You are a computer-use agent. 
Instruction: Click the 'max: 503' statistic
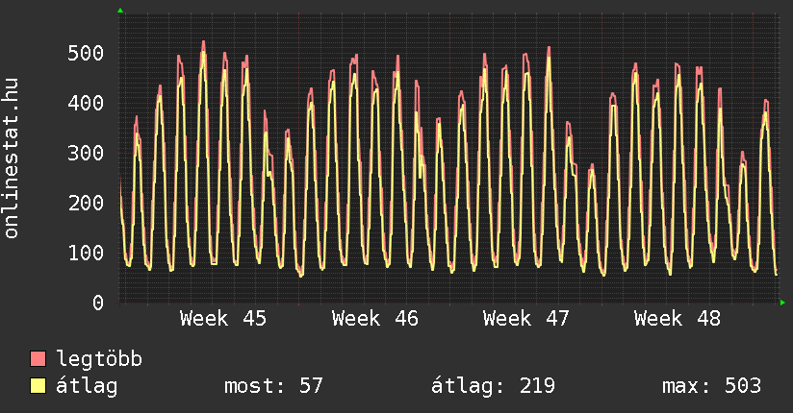(x=711, y=386)
